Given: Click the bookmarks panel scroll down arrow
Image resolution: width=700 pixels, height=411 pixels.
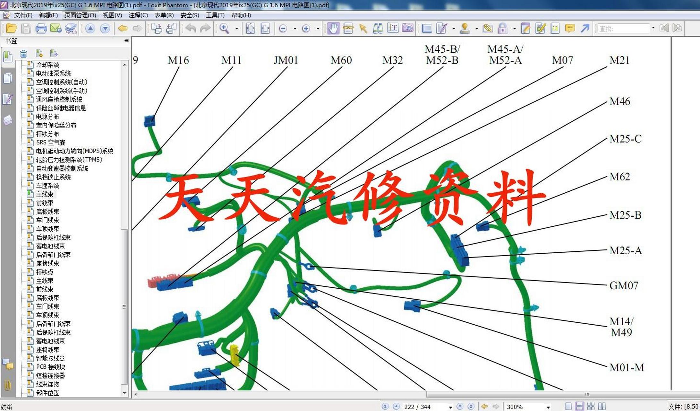Looking at the screenshot, I should [124, 393].
